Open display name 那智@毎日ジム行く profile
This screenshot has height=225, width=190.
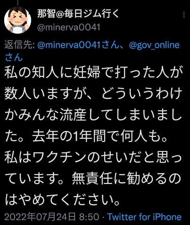click(x=78, y=15)
